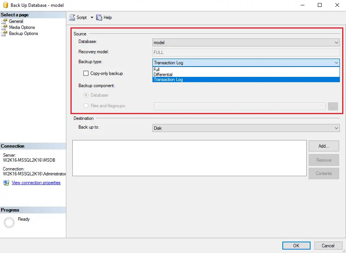The width and height of the screenshot is (346, 253).
Task: Open the Back up to Disk dropdown
Action: (246, 128)
